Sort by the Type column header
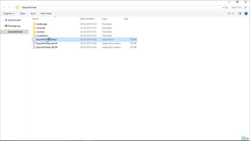This screenshot has height=141, width=250. pyautogui.click(x=105, y=19)
